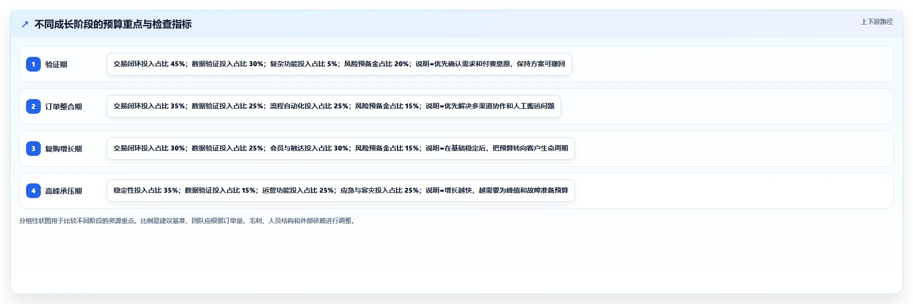Click the detail box starting 交易闭环投入占比 30%
The height and width of the screenshot is (304, 913).
(x=341, y=149)
